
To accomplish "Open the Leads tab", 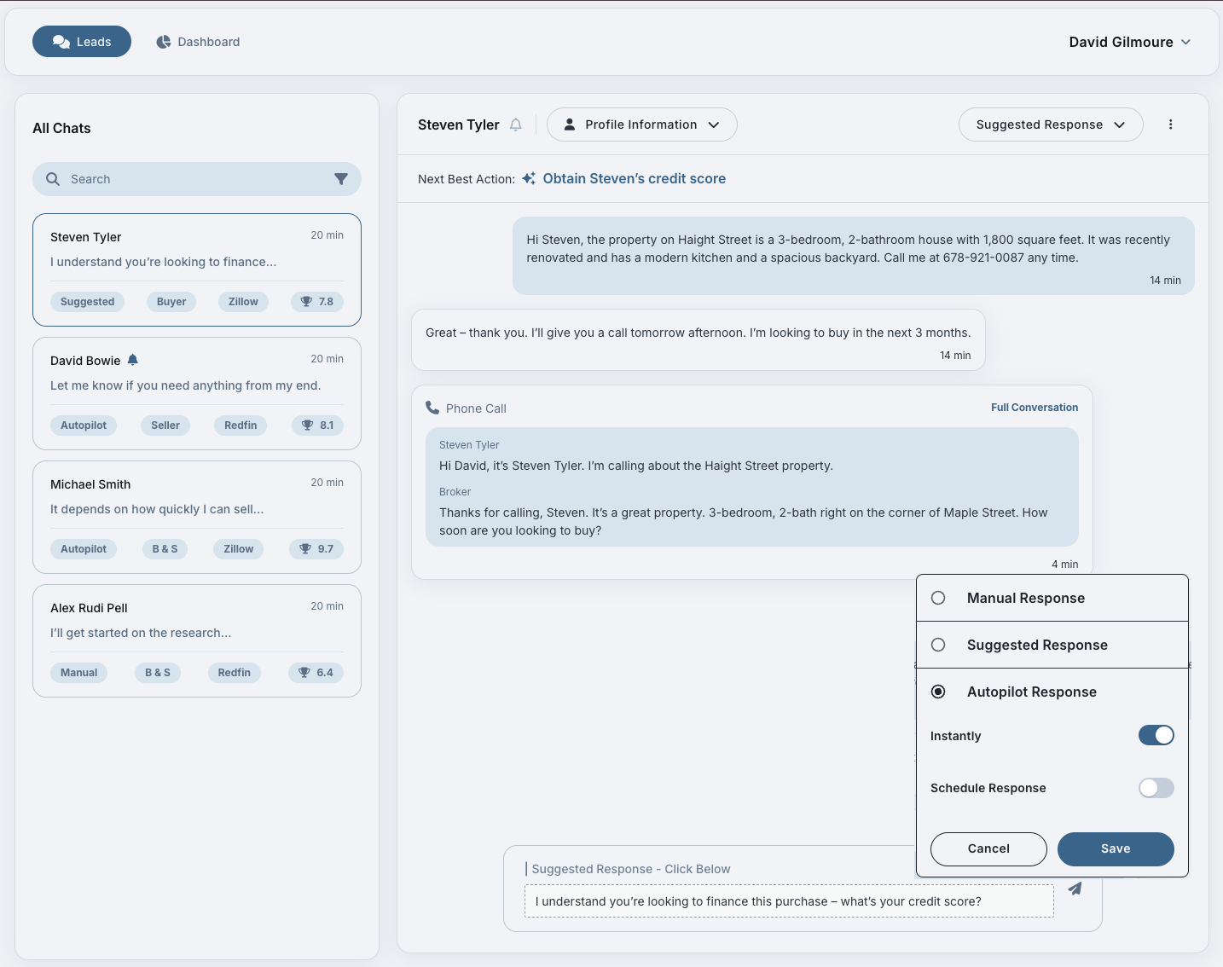I will click(x=82, y=42).
